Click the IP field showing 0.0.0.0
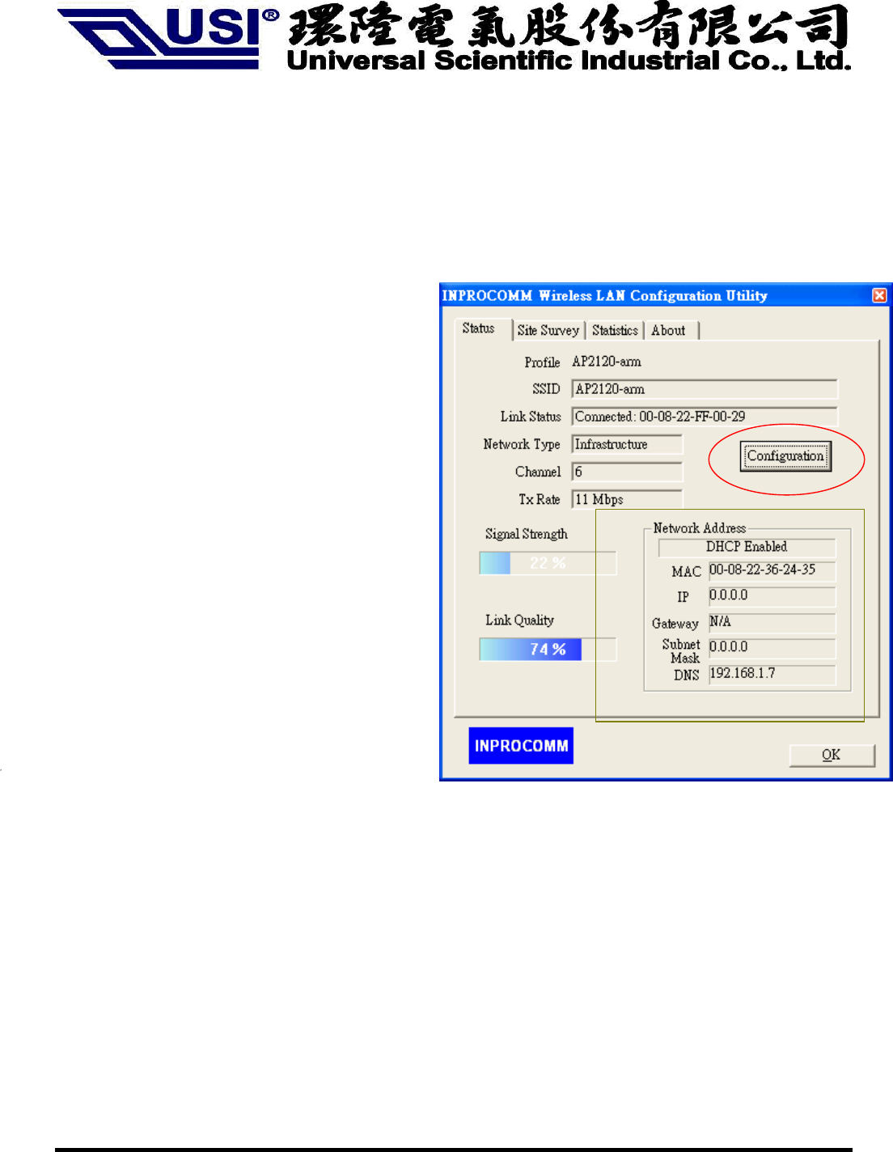Screen dimensions: 893x1152 coord(772,596)
